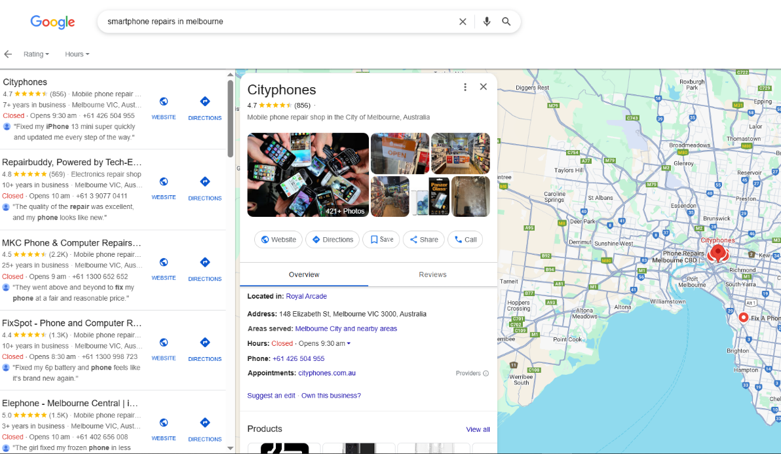Screen dimensions: 781x454
Task: Open the Panzer Glass product photo
Action: coord(430,196)
